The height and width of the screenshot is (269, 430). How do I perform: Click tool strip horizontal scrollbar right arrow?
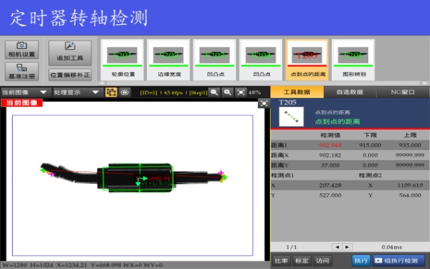pyautogui.click(x=425, y=83)
